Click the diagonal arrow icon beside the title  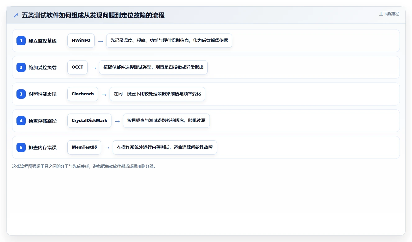[16, 16]
